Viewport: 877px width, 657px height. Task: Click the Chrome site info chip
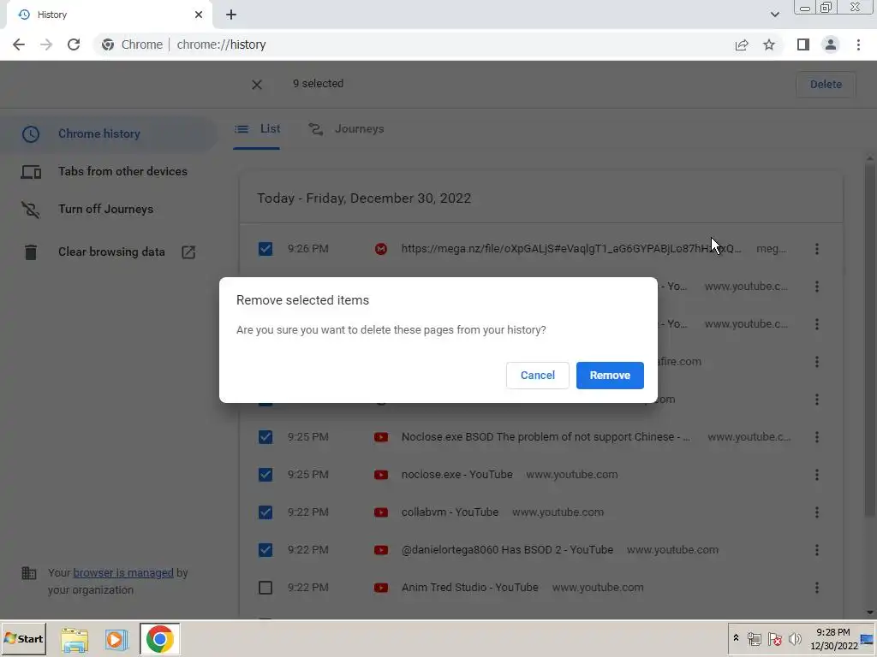(132, 44)
